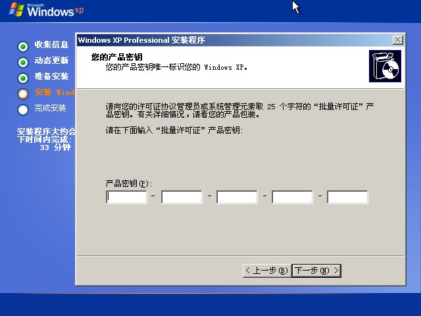The image size is (421, 316).
Task: Click the text 请在下面输入“批量许可证”产品密钥
Action: (x=174, y=130)
